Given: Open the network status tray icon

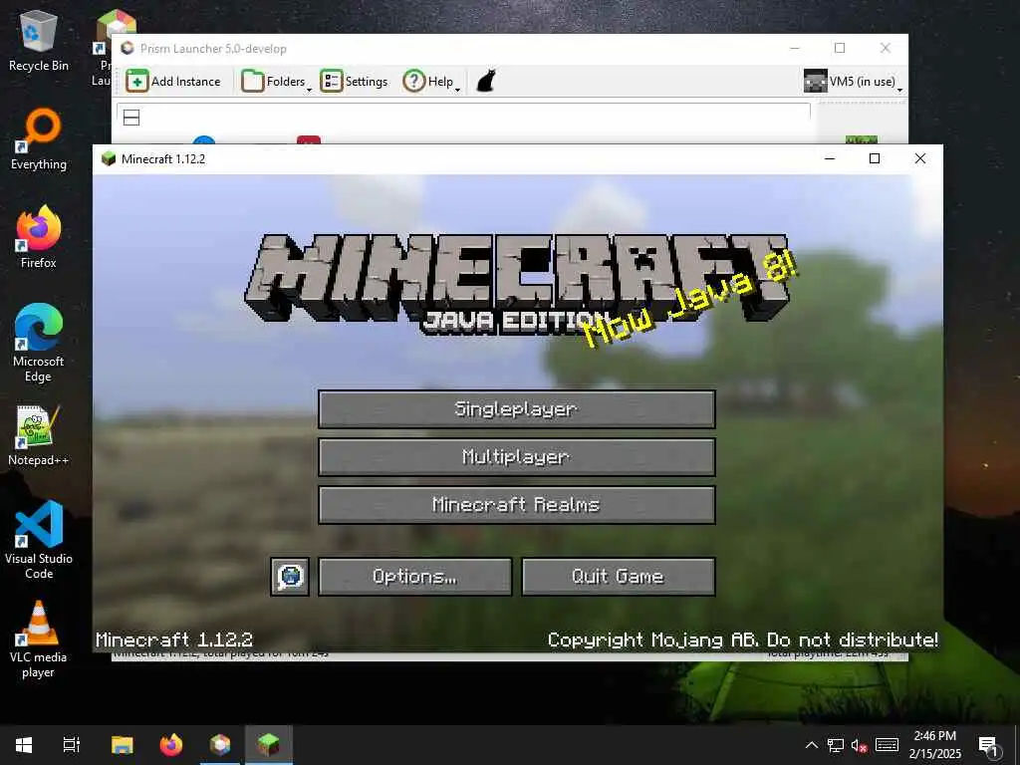Looking at the screenshot, I should [836, 745].
